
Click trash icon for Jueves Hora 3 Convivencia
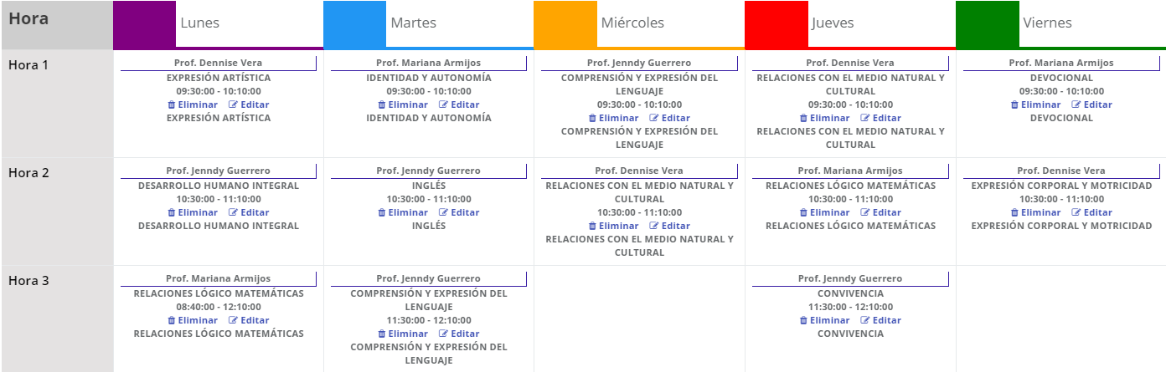tap(803, 320)
